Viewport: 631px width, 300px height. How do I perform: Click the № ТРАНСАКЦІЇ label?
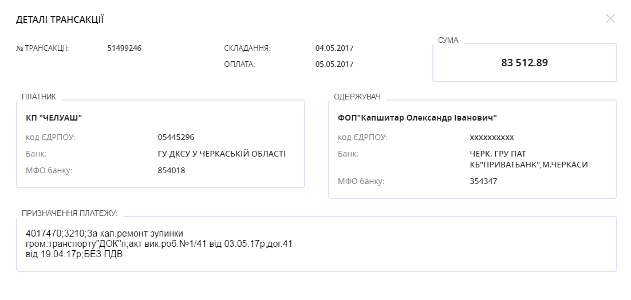pyautogui.click(x=42, y=48)
